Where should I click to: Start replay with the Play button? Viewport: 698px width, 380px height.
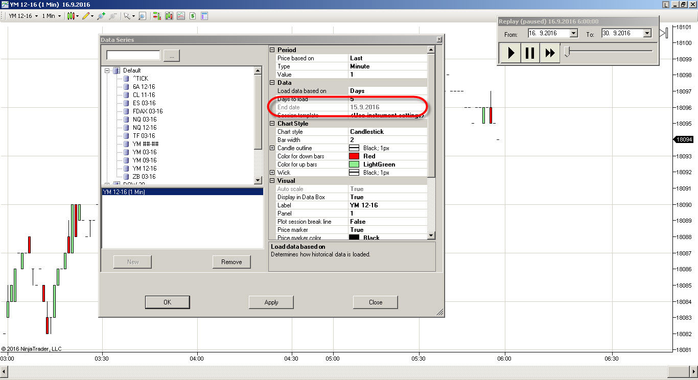511,53
